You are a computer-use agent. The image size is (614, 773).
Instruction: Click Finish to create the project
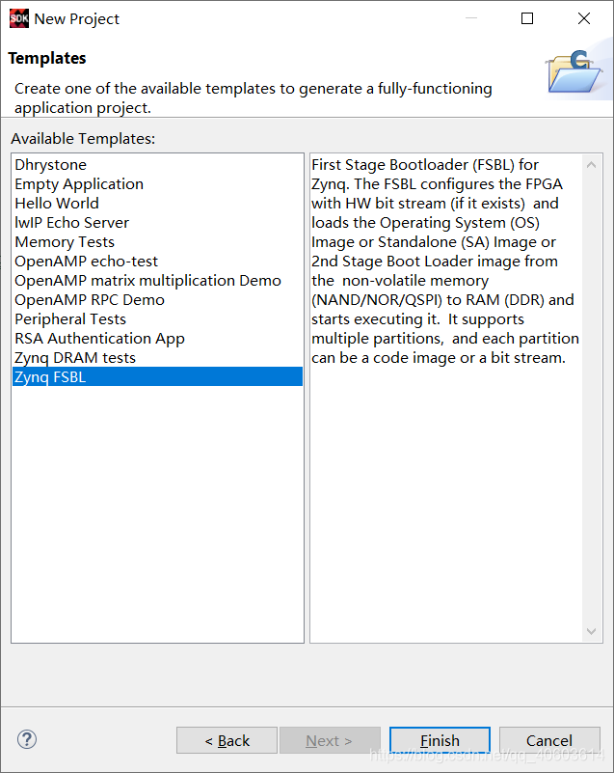[440, 740]
